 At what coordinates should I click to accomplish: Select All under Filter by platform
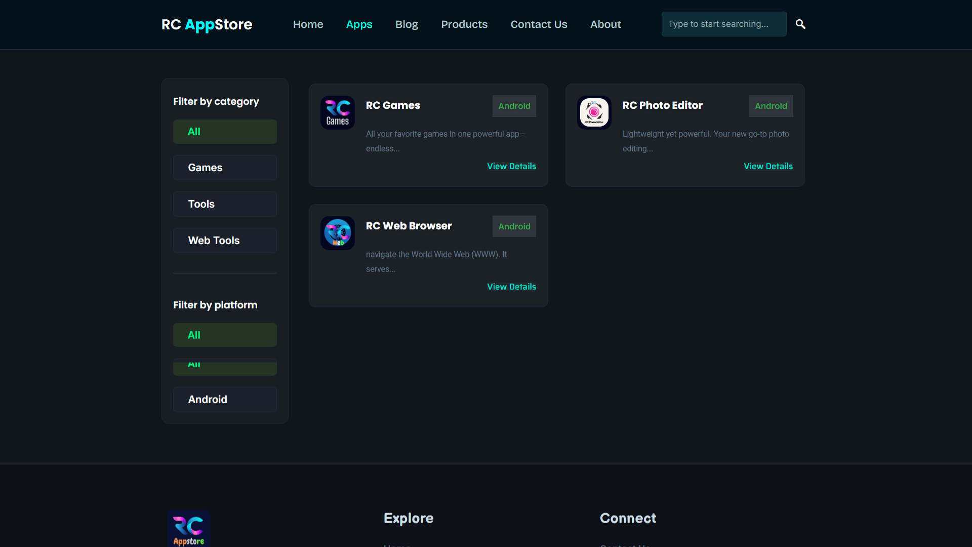(225, 335)
